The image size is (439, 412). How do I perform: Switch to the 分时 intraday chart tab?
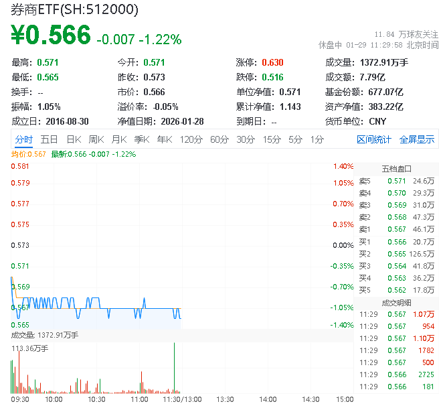click(23, 139)
